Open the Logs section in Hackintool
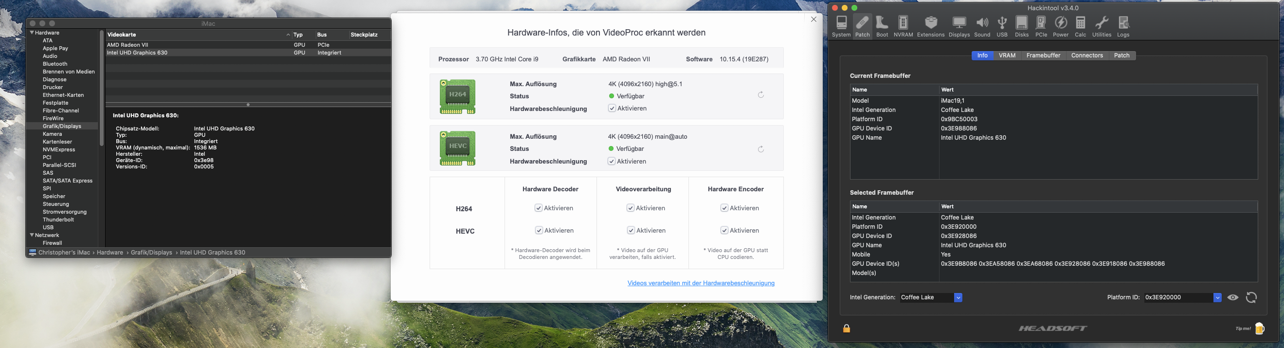This screenshot has height=348, width=1284. 1123,26
